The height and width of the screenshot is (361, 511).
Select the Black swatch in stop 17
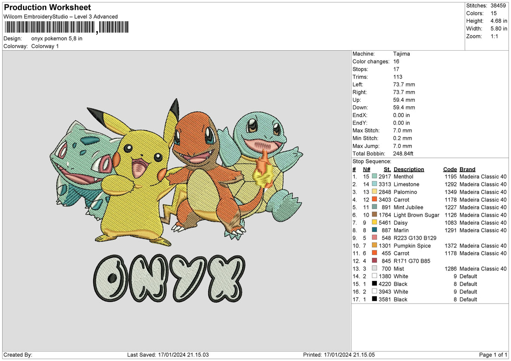[374, 299]
